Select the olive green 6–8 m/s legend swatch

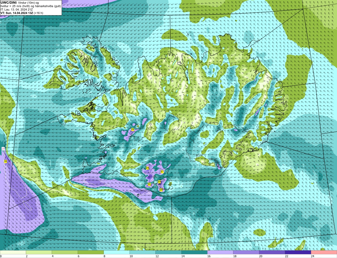(91, 252)
